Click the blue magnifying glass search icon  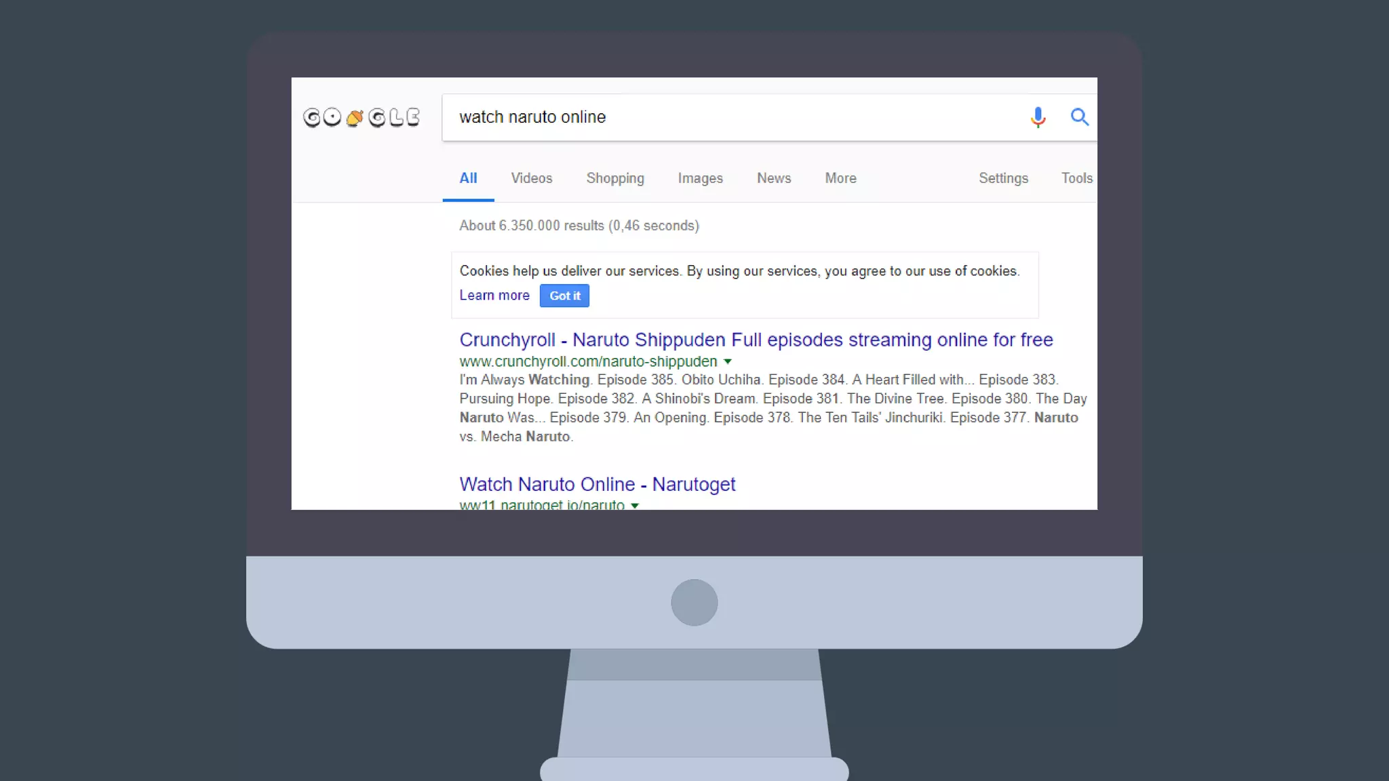click(1079, 117)
